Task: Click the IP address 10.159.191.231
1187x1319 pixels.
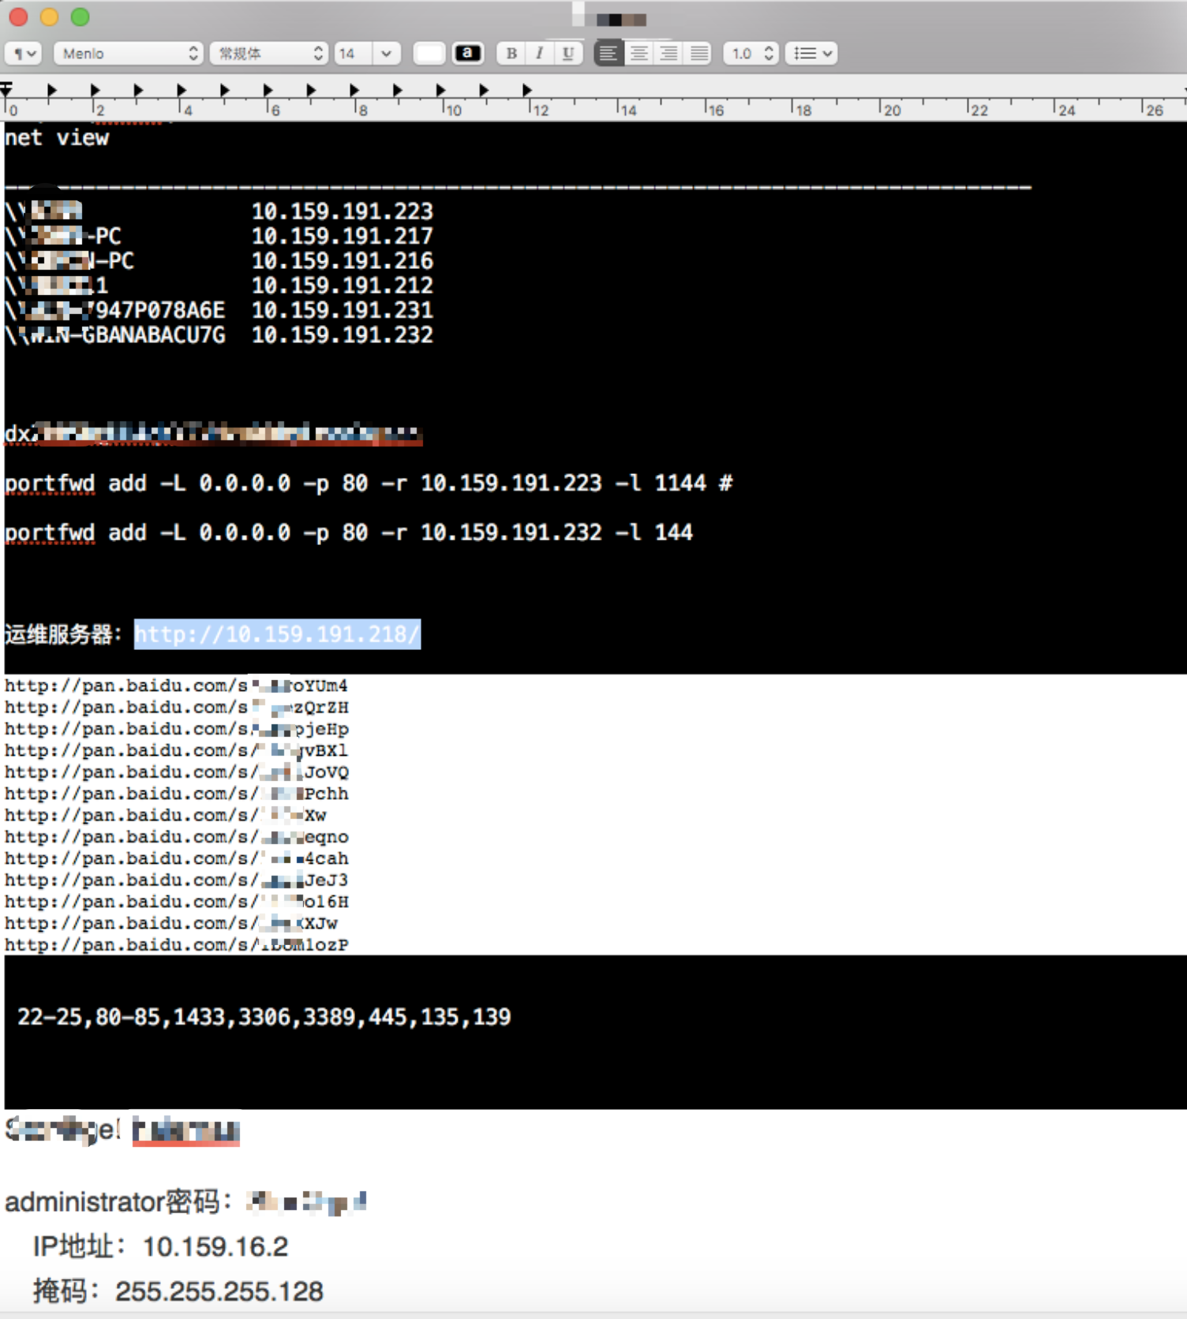Action: [x=342, y=310]
